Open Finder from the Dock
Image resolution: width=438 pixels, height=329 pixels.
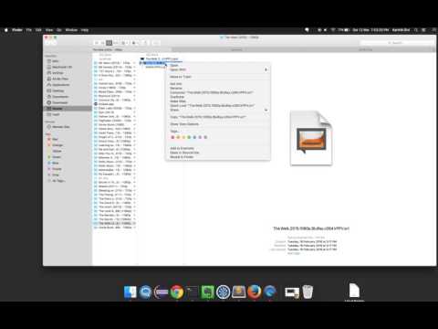tap(130, 292)
